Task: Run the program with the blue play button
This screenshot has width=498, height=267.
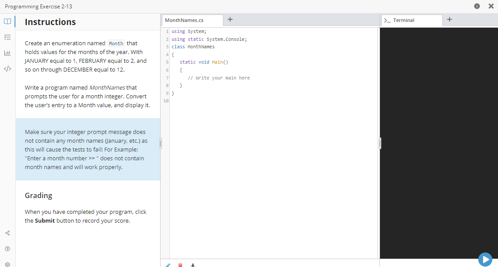Action: pyautogui.click(x=485, y=259)
